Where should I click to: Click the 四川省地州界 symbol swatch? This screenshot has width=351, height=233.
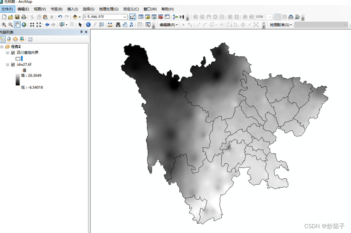click(x=18, y=59)
